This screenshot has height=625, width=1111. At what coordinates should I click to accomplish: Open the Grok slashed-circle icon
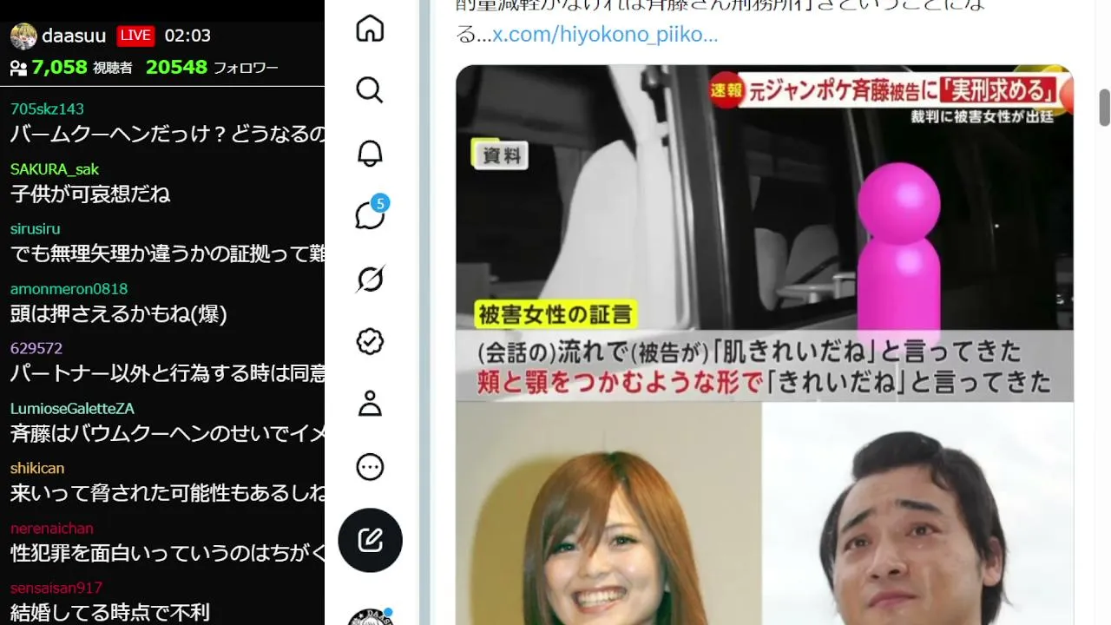370,280
